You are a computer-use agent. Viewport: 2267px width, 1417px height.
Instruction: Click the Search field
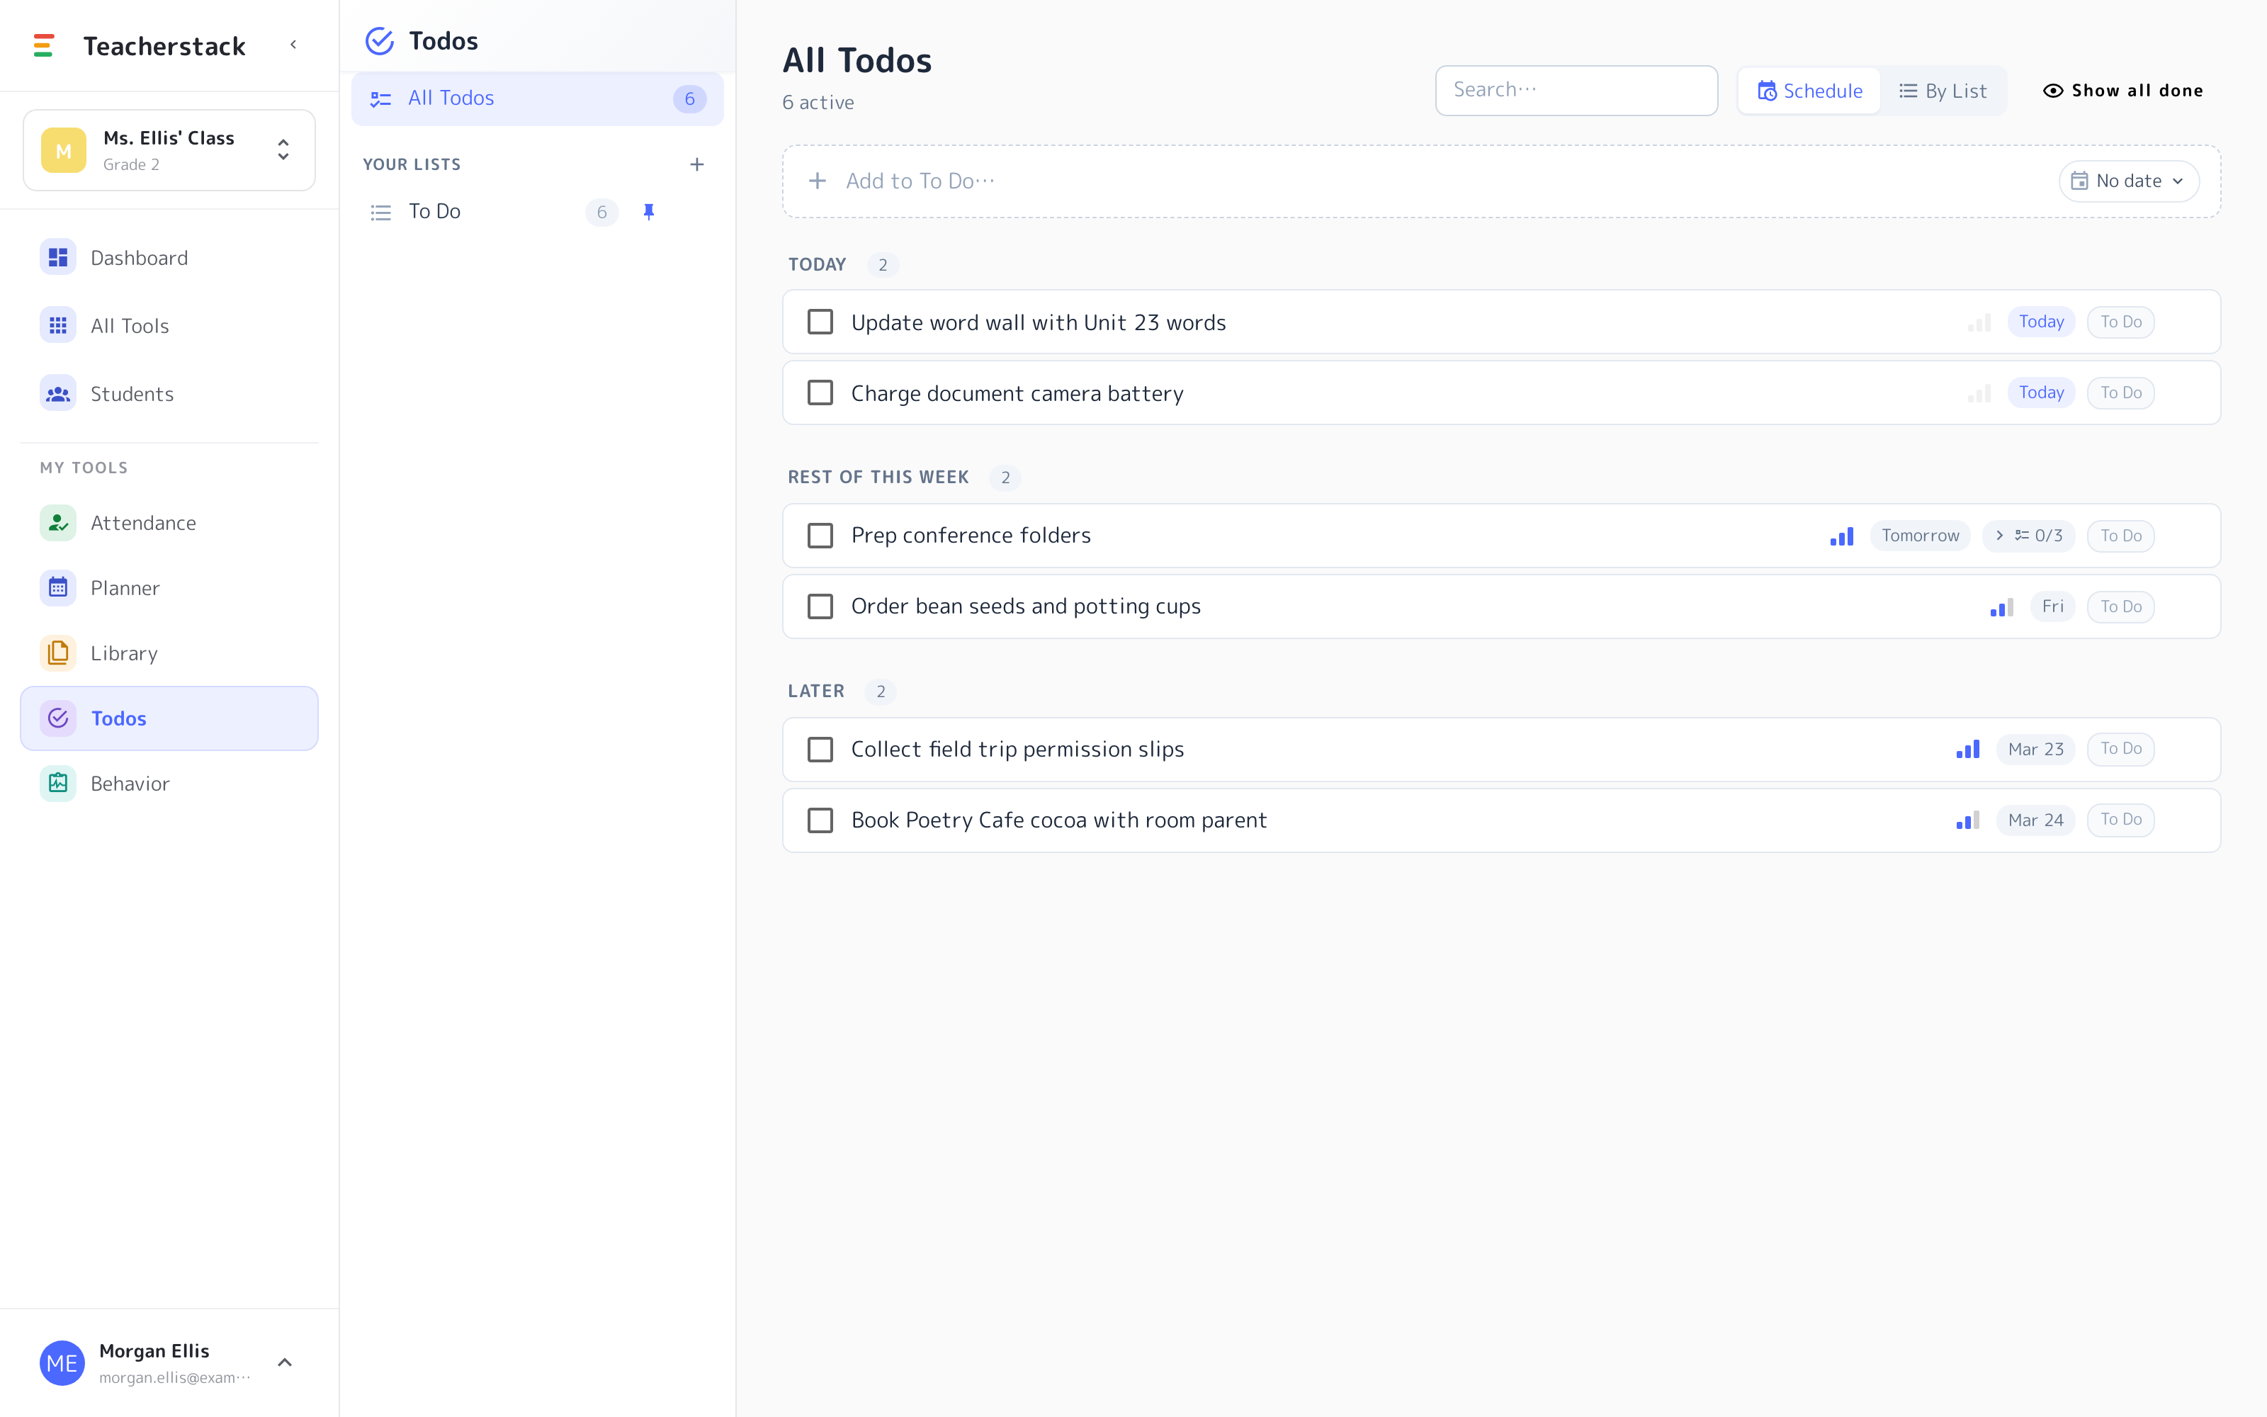tap(1576, 90)
